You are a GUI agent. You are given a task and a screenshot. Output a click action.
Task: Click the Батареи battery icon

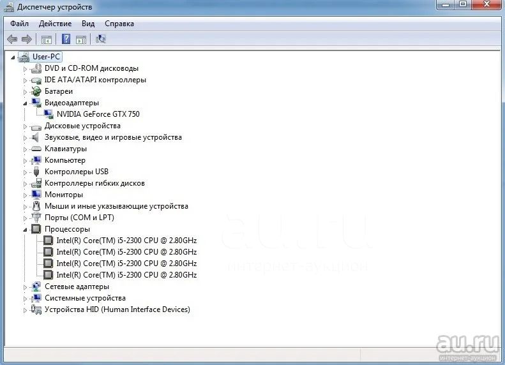pos(36,91)
